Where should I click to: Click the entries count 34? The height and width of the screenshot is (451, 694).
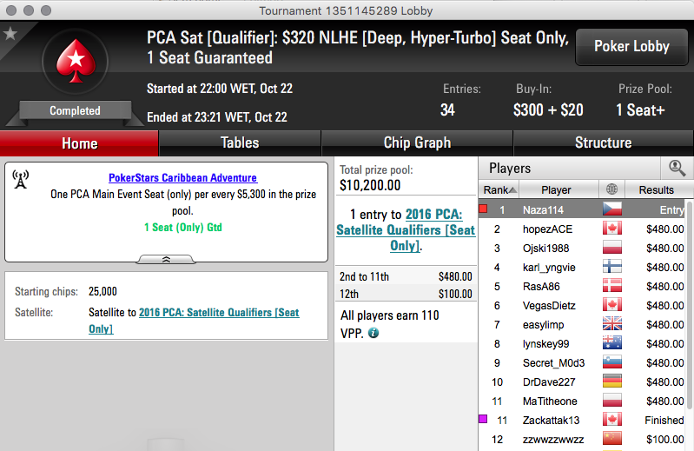pos(447,109)
